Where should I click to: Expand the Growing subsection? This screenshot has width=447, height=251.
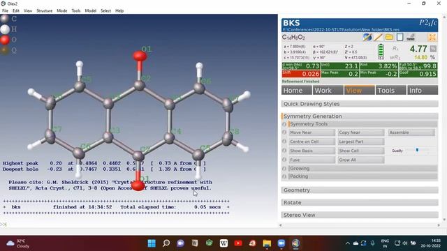pyautogui.click(x=363, y=169)
